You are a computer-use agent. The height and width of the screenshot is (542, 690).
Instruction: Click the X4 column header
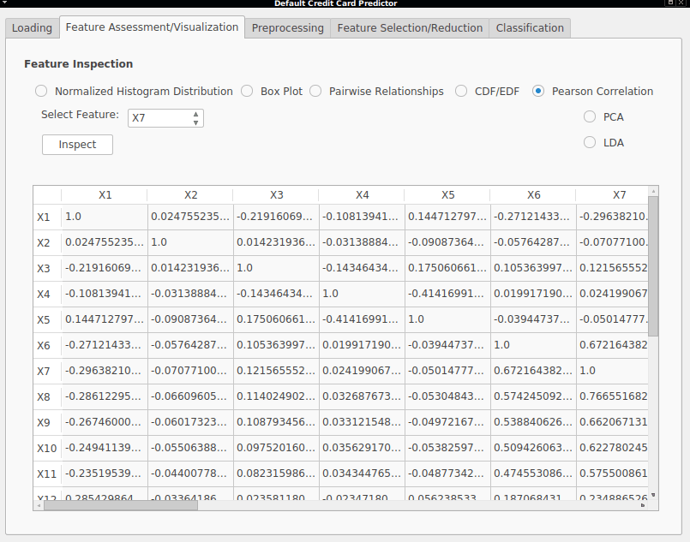point(363,194)
